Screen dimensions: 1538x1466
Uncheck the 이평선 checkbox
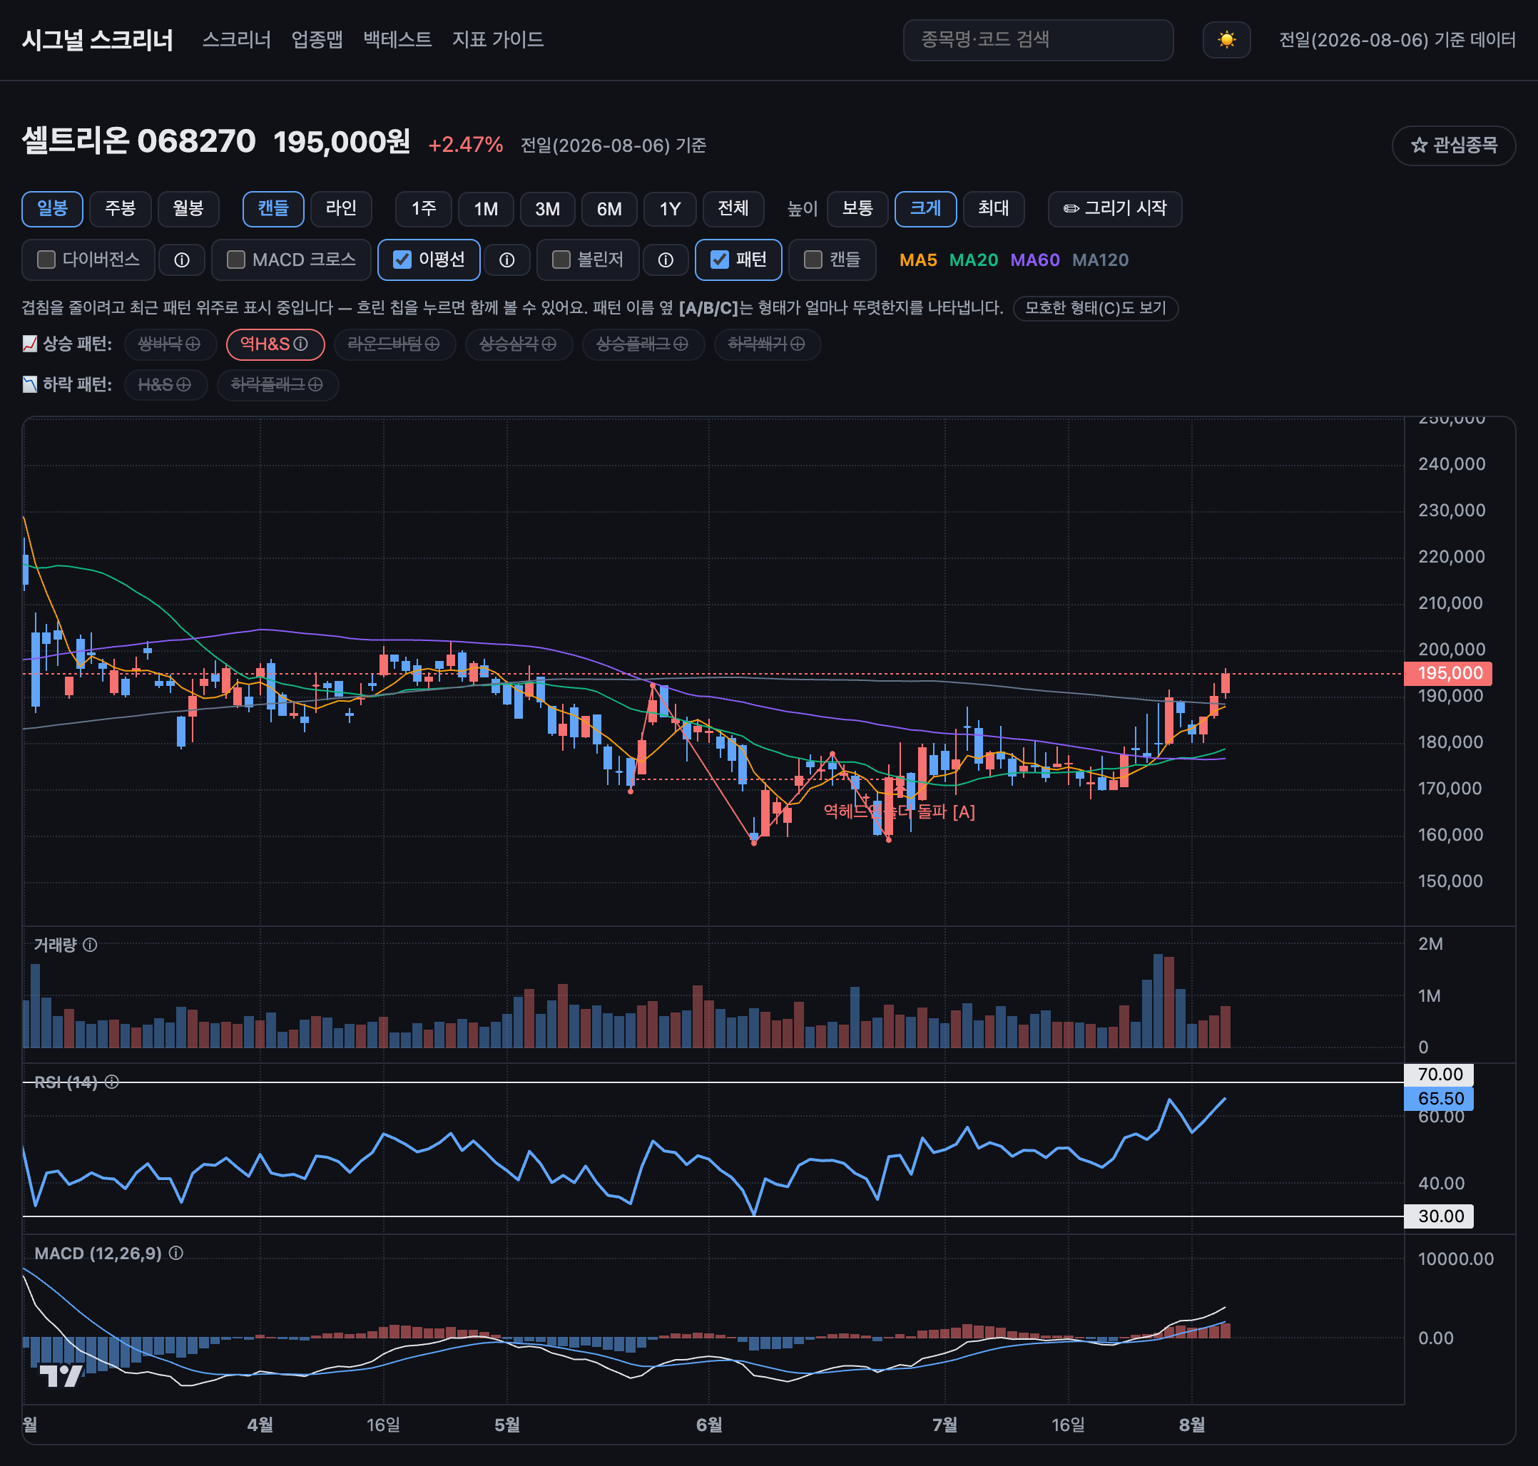pos(402,260)
